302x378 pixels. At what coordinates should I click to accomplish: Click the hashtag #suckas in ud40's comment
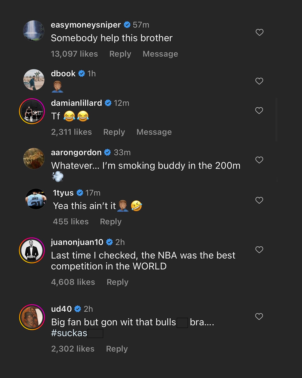69,333
